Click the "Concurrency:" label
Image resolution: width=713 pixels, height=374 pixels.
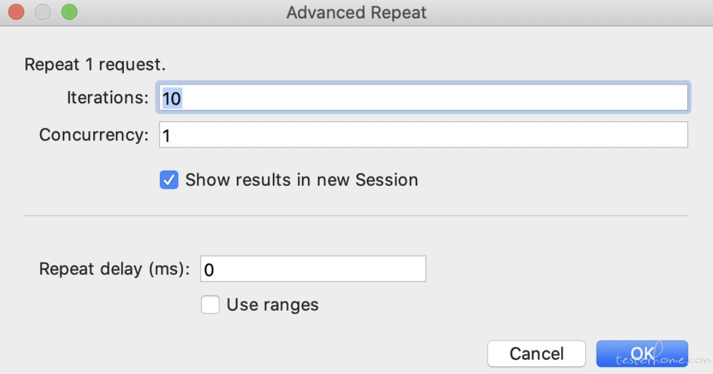[94, 135]
